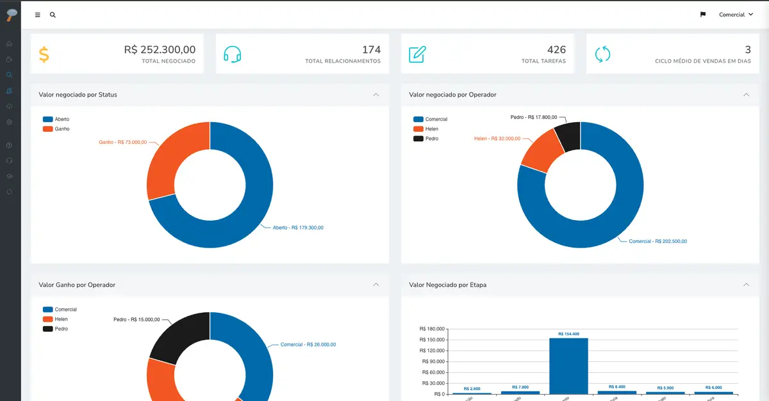The width and height of the screenshot is (769, 401).
Task: Collapse the Valor Ganho por Operador panel
Action: click(376, 285)
